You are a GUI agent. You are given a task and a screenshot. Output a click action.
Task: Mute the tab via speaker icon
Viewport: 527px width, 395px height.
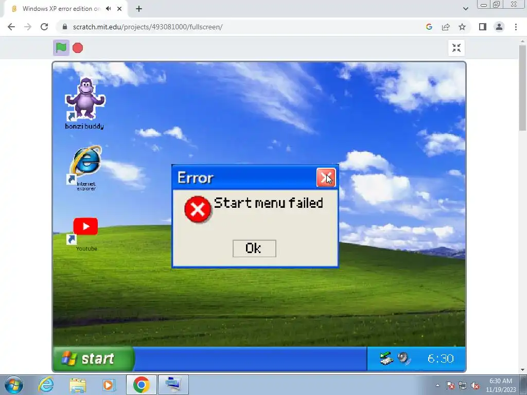pos(108,9)
